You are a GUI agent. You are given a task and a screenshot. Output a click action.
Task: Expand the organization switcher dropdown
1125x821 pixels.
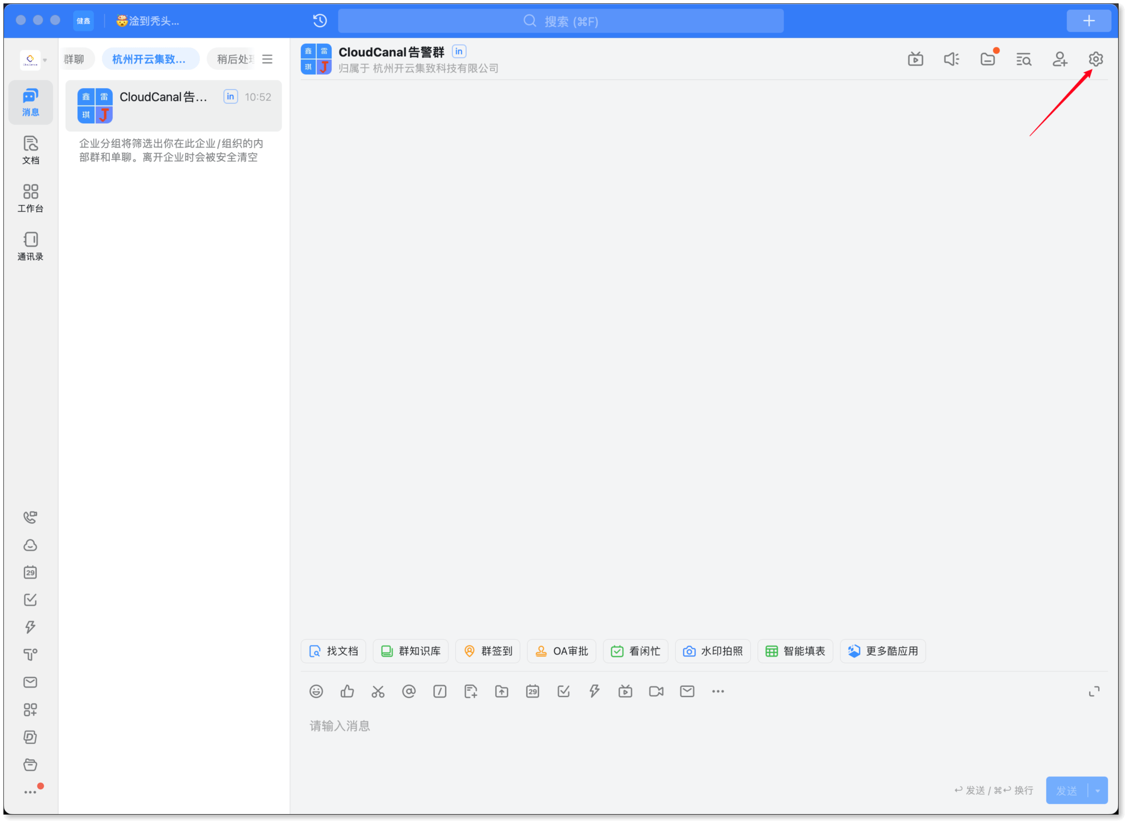[x=45, y=60]
